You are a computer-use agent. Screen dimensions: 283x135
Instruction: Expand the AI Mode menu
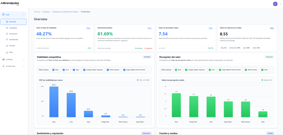[x=24, y=59]
